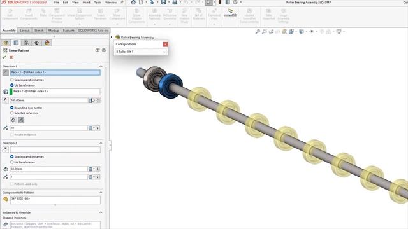This screenshot has height=229, width=408.
Task: Close the Configurations popup with red X
Action: pyautogui.click(x=165, y=45)
